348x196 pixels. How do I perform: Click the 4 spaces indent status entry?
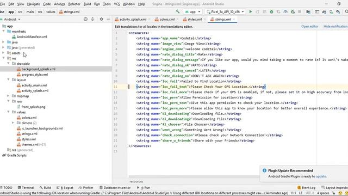click(x=323, y=193)
